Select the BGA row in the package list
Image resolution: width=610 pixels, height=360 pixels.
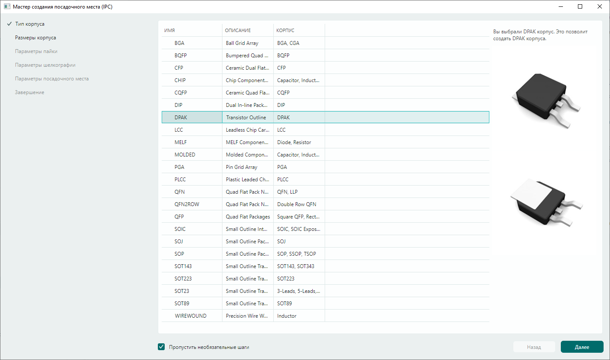[x=180, y=43]
